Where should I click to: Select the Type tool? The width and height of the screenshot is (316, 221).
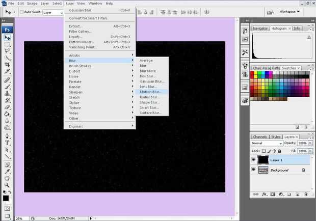(7, 143)
